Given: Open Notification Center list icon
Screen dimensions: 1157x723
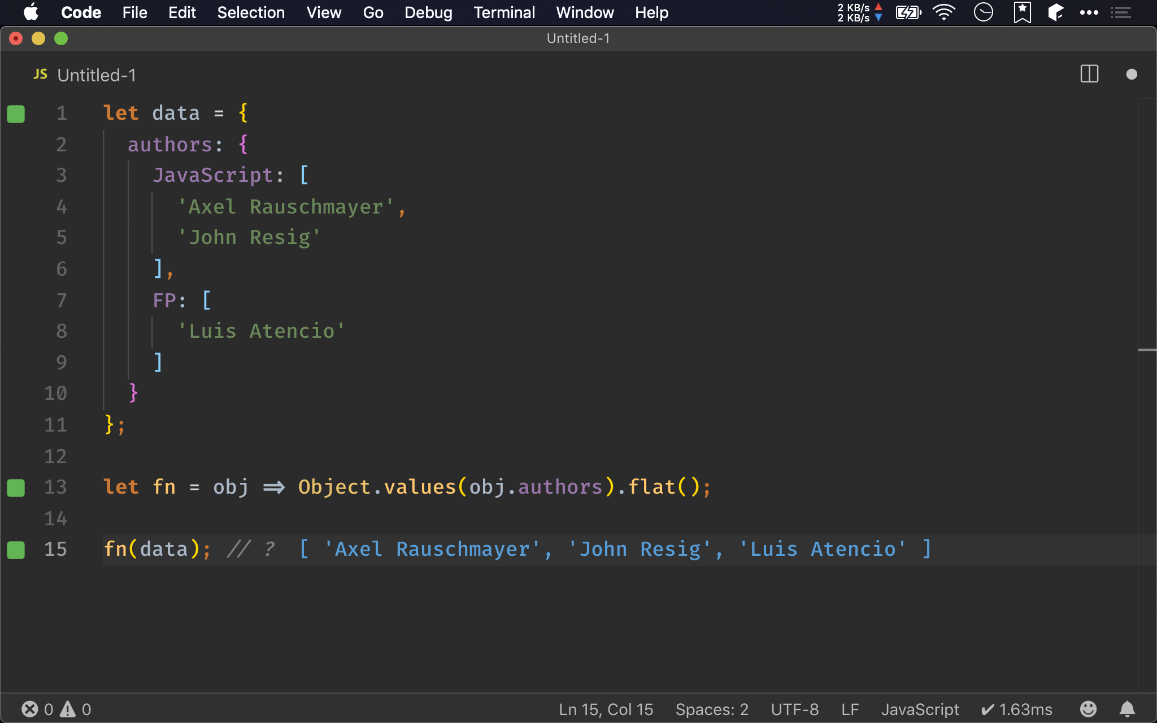Looking at the screenshot, I should pyautogui.click(x=1120, y=12).
